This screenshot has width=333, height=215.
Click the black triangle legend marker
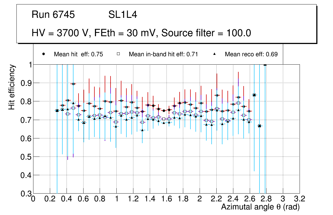pos(215,54)
